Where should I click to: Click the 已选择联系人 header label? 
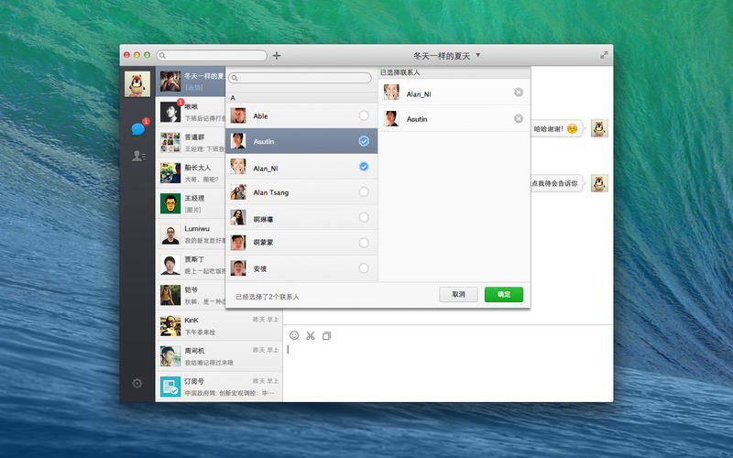[x=400, y=72]
